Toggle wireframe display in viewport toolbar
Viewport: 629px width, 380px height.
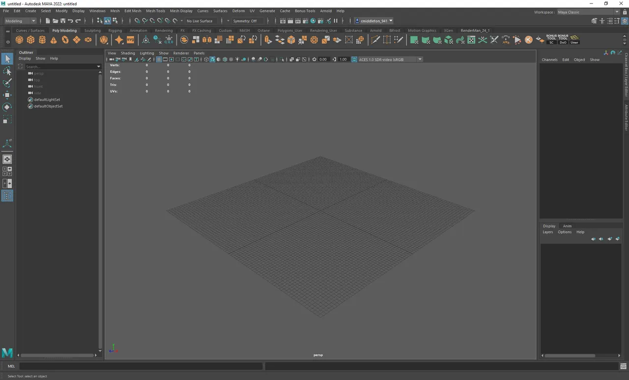pyautogui.click(x=206, y=59)
